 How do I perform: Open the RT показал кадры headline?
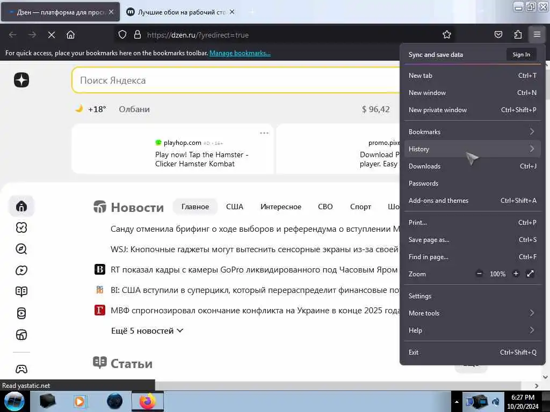[x=254, y=269]
